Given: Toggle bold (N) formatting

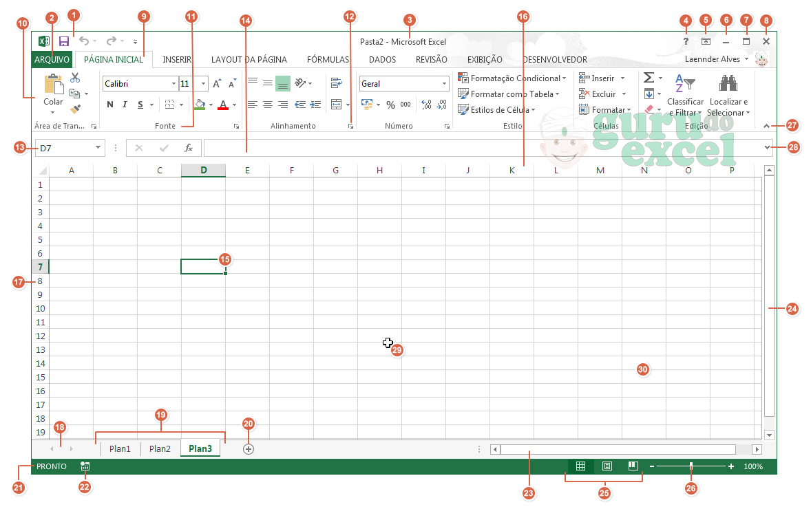Looking at the screenshot, I should (109, 105).
